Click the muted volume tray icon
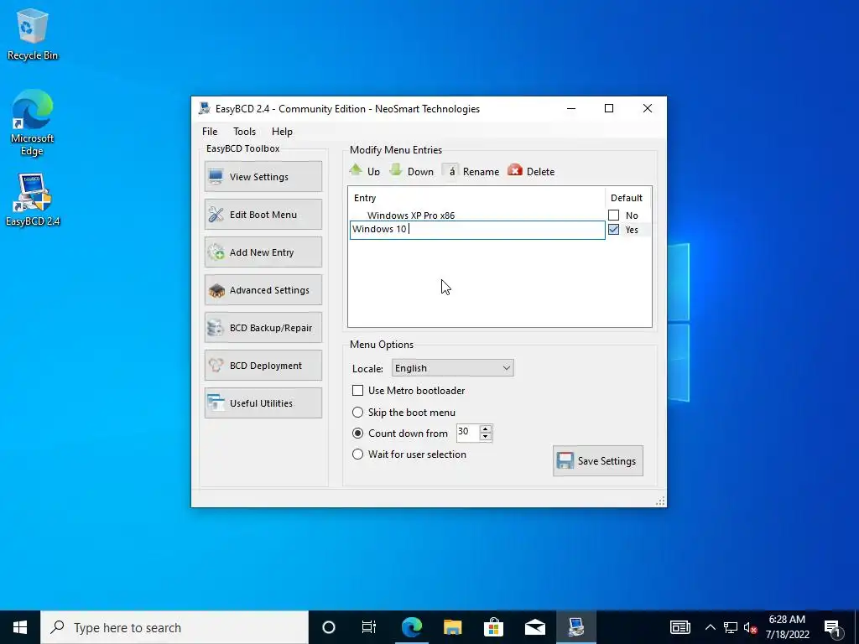The image size is (859, 644). pos(750,627)
